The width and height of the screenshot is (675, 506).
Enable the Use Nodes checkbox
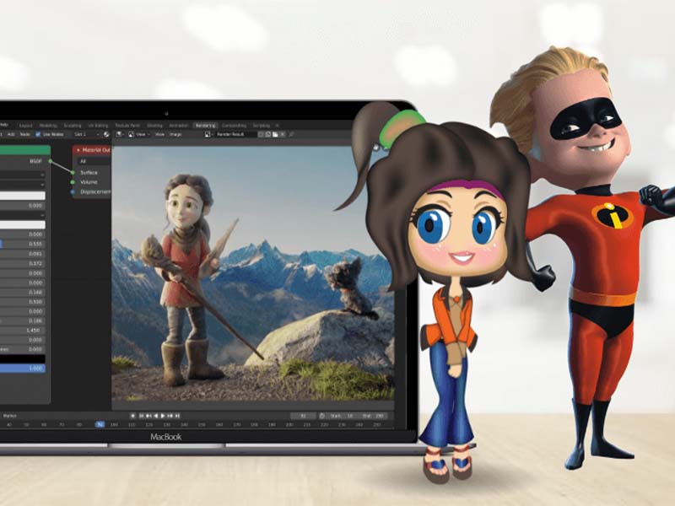point(37,132)
